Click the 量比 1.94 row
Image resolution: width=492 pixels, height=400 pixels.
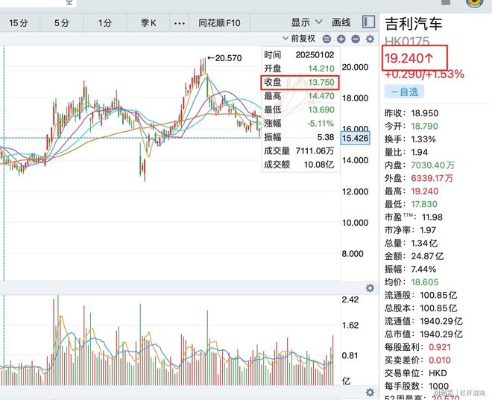click(406, 152)
